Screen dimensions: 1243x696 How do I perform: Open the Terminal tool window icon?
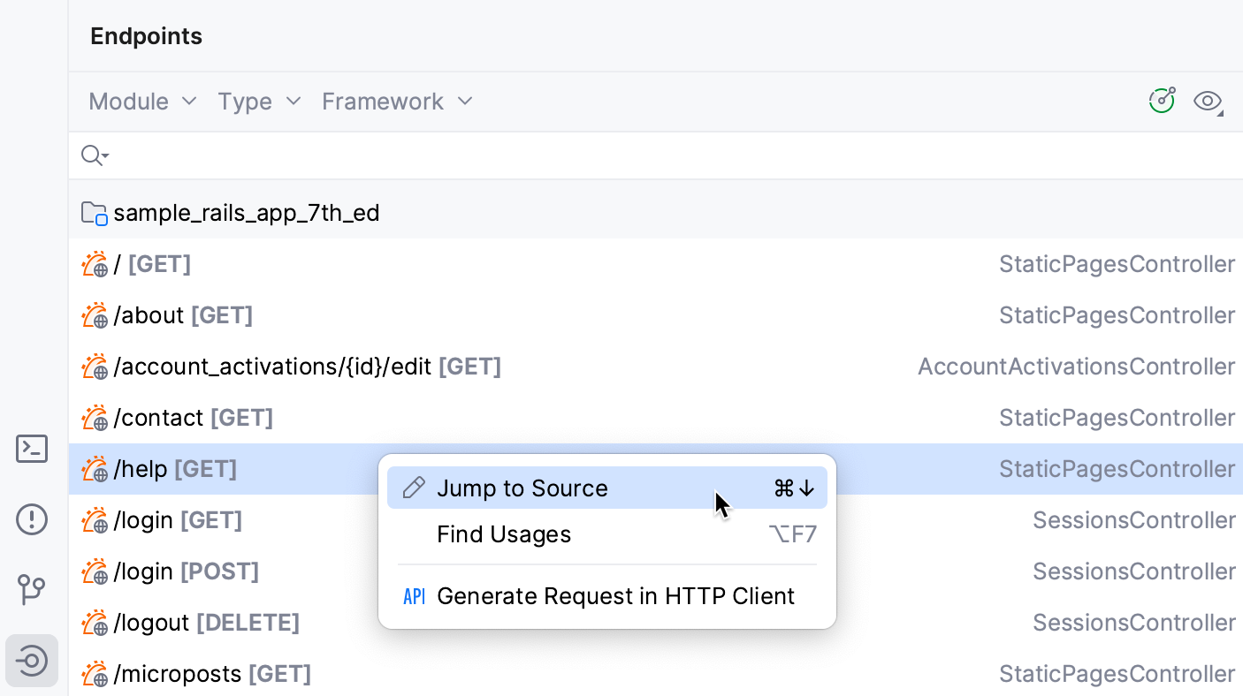point(32,449)
